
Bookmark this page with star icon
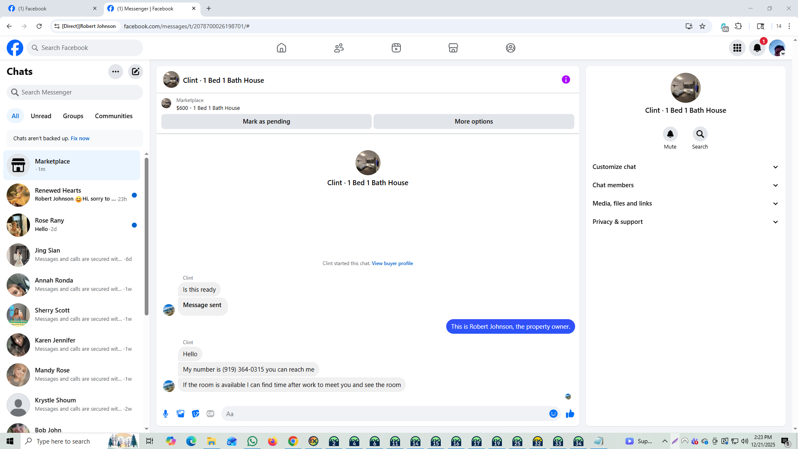702,26
